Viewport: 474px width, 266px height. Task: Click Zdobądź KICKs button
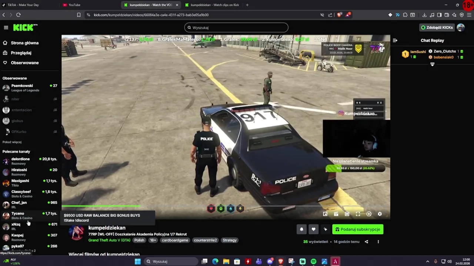437,28
